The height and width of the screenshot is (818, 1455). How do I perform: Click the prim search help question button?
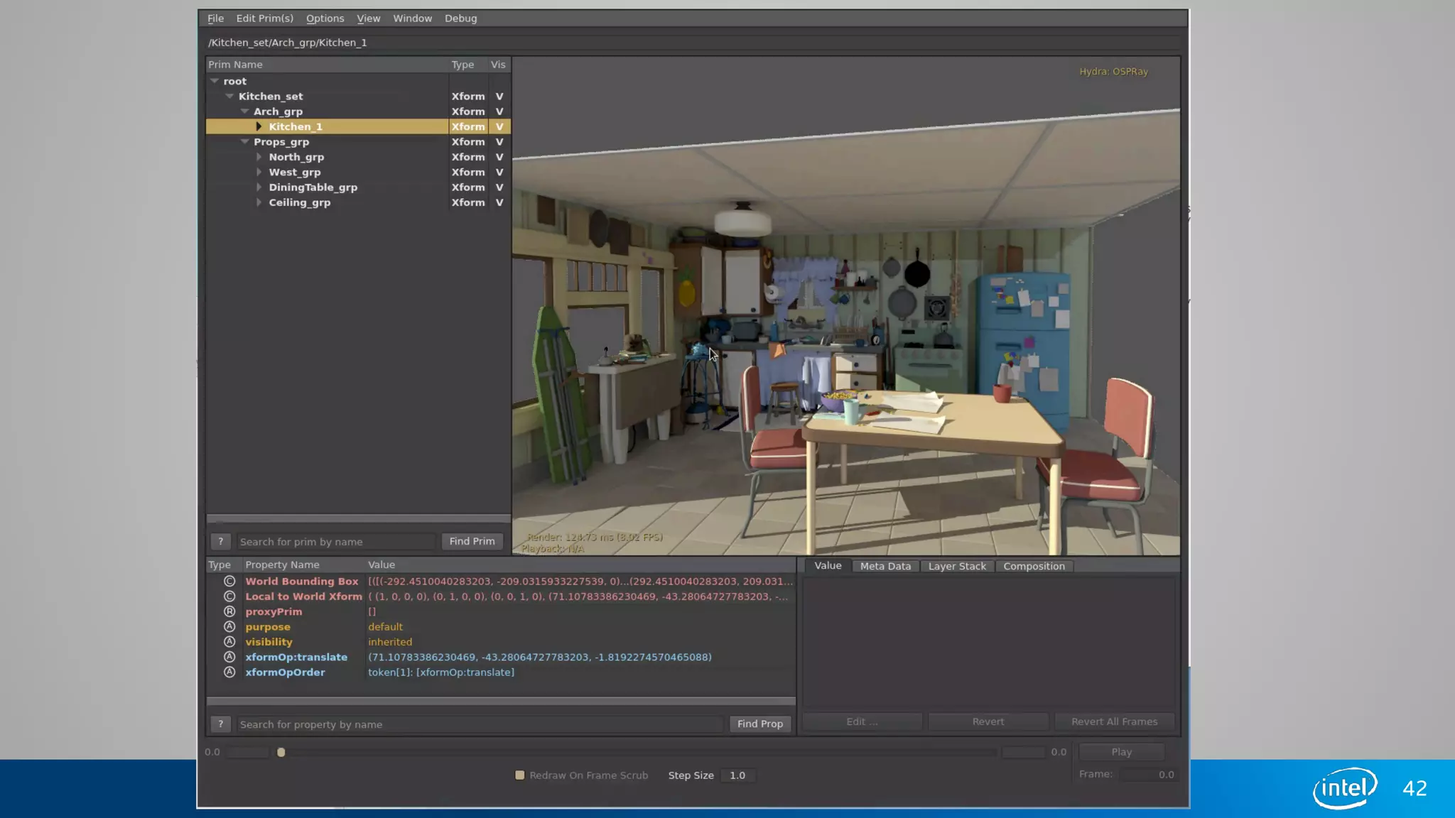tap(220, 541)
